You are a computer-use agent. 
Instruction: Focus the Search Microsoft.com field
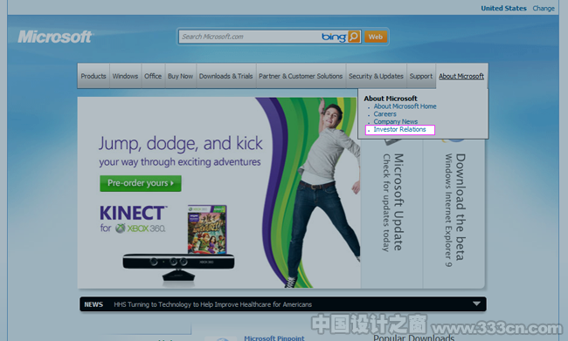tap(249, 37)
